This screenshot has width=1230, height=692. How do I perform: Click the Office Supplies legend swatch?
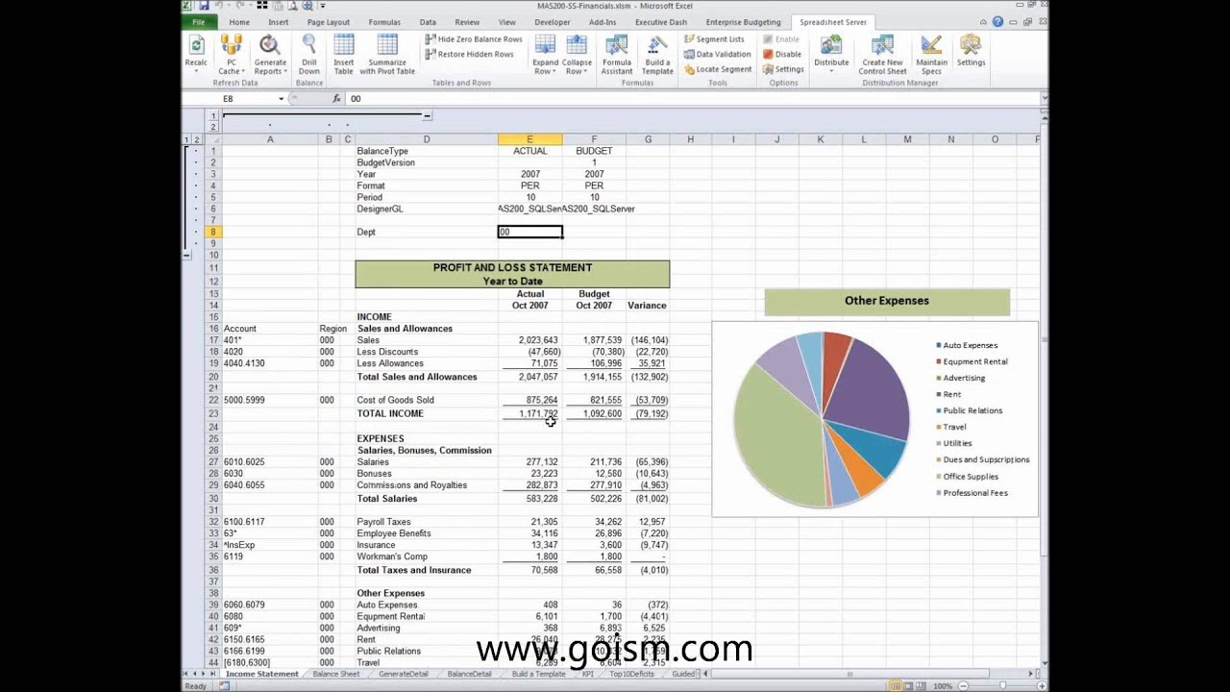(939, 476)
